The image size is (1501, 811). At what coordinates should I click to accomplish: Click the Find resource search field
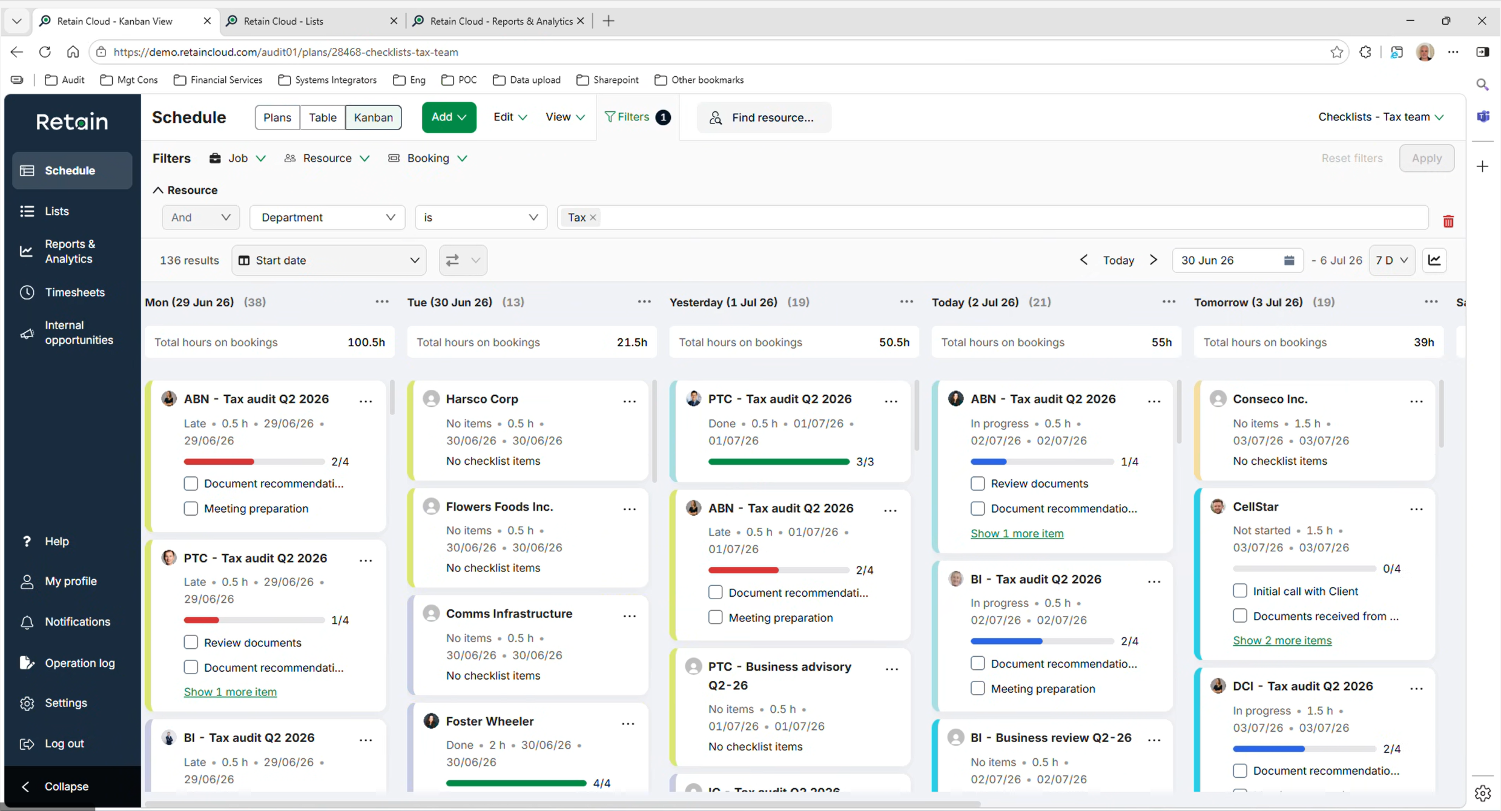click(764, 117)
